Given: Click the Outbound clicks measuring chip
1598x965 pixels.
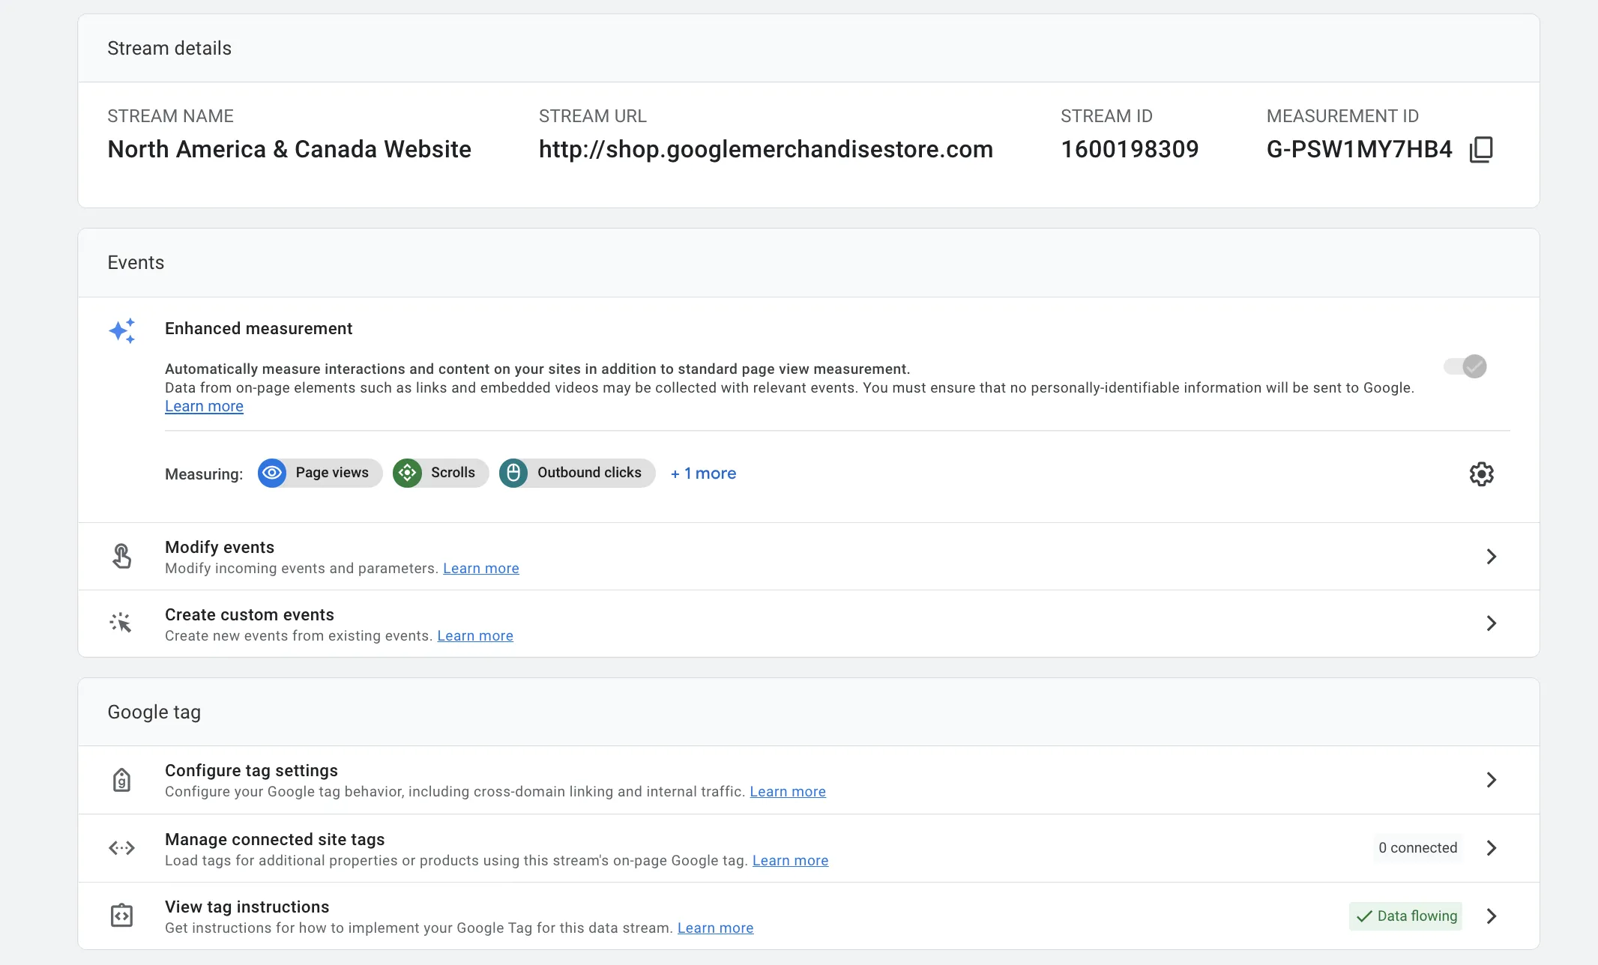Looking at the screenshot, I should tap(577, 473).
